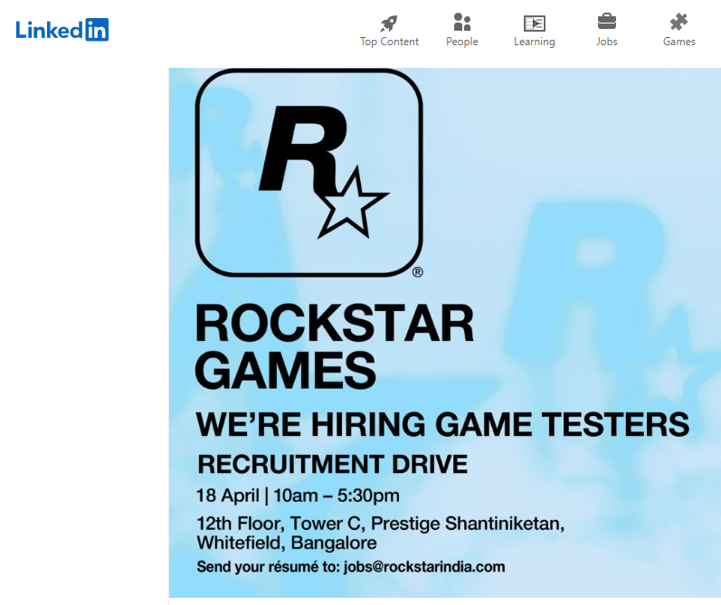Click the rocket icon for Top Content
This screenshot has width=721, height=605.
click(x=389, y=23)
